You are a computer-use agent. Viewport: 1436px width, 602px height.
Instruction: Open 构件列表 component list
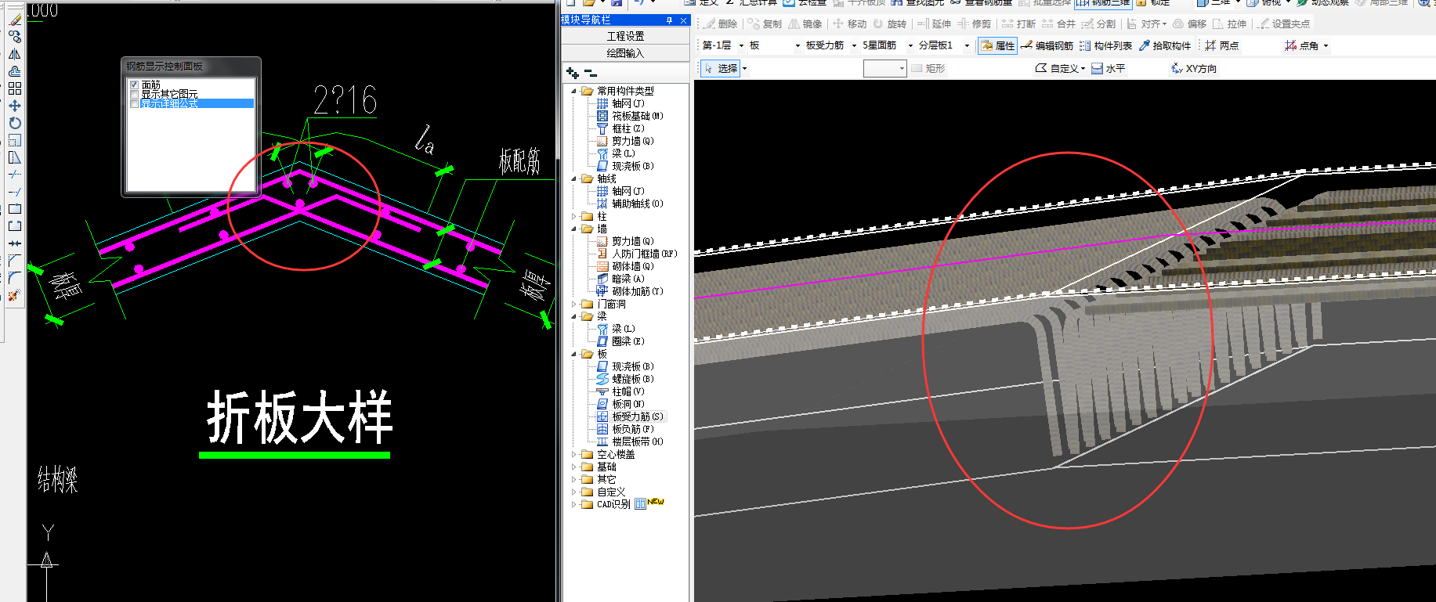[1105, 45]
